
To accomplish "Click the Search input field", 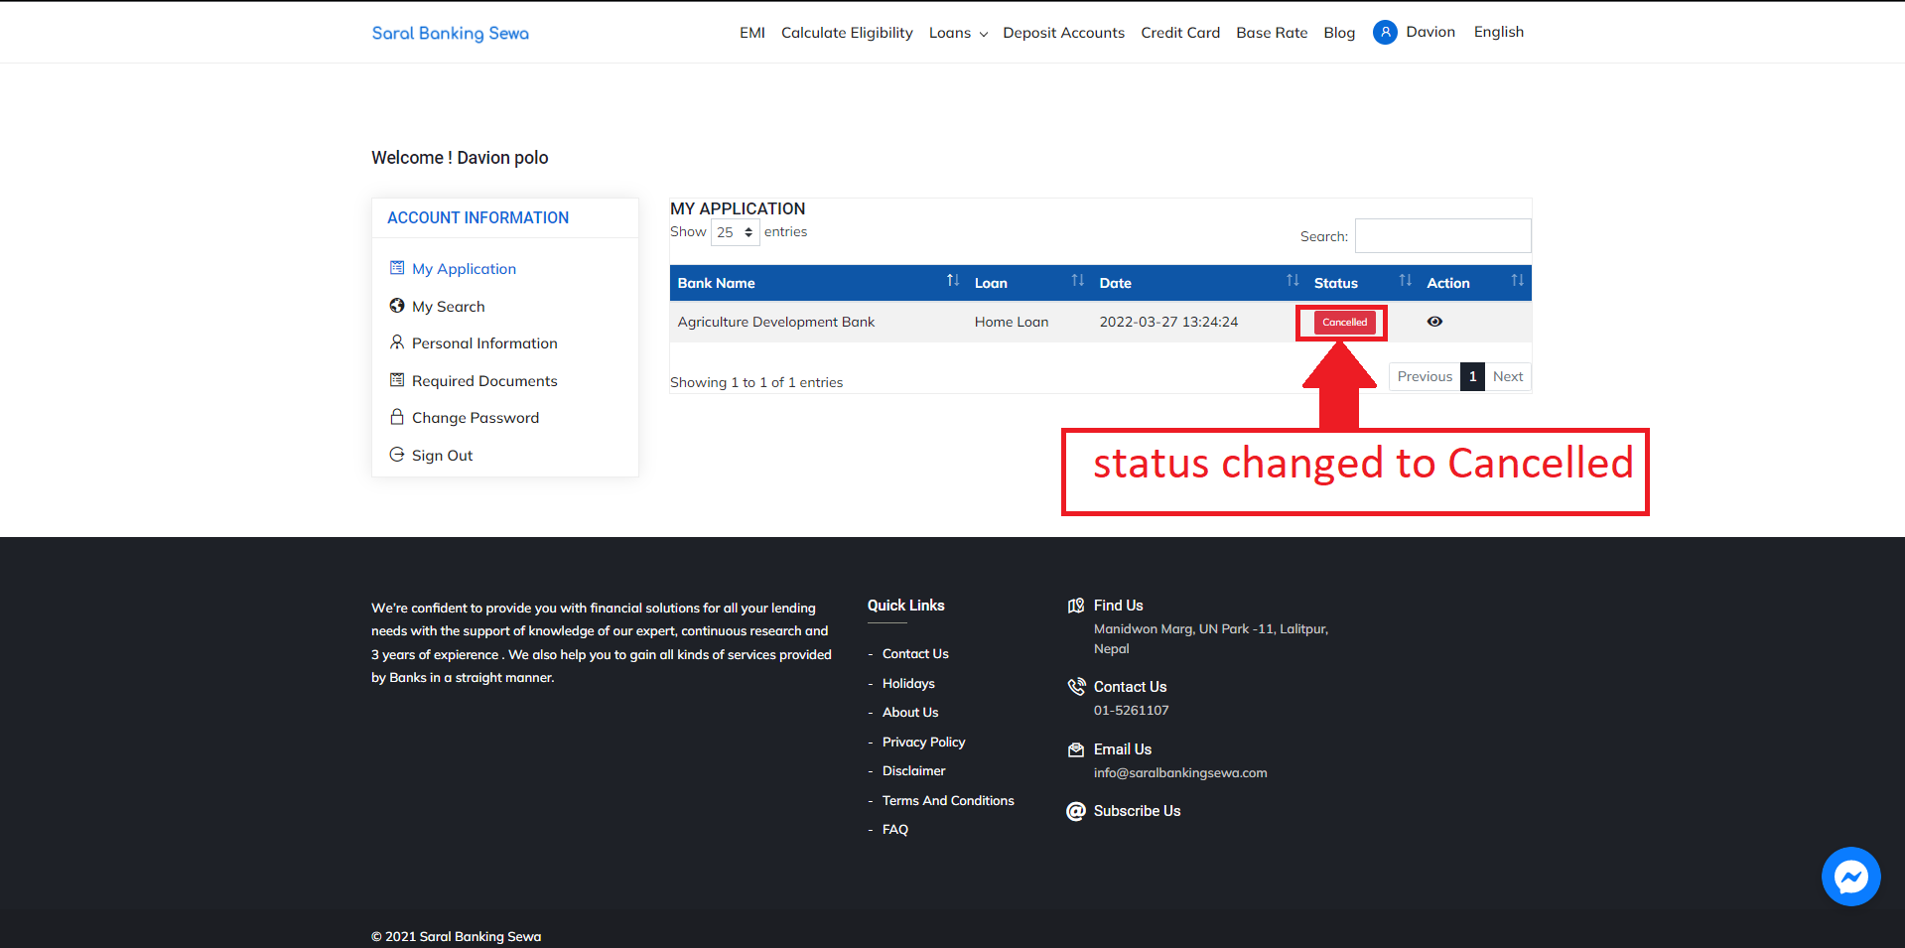I will coord(1442,236).
